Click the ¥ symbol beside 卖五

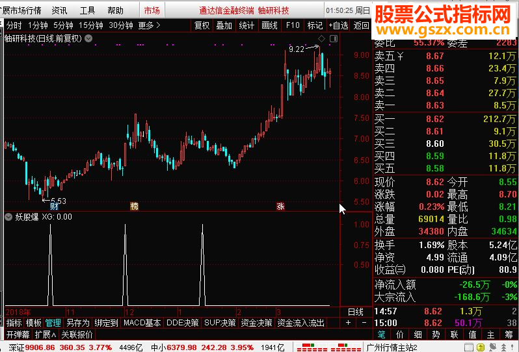point(400,57)
